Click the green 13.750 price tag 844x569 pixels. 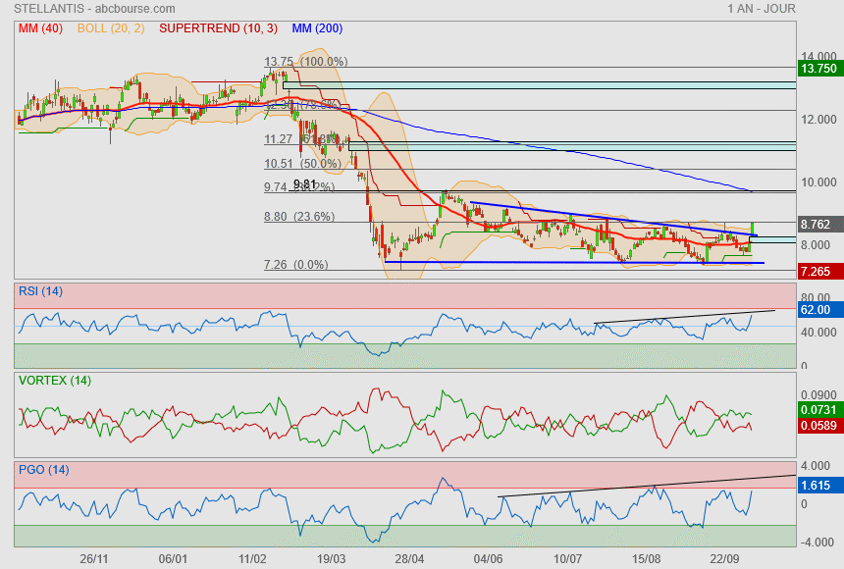(818, 69)
